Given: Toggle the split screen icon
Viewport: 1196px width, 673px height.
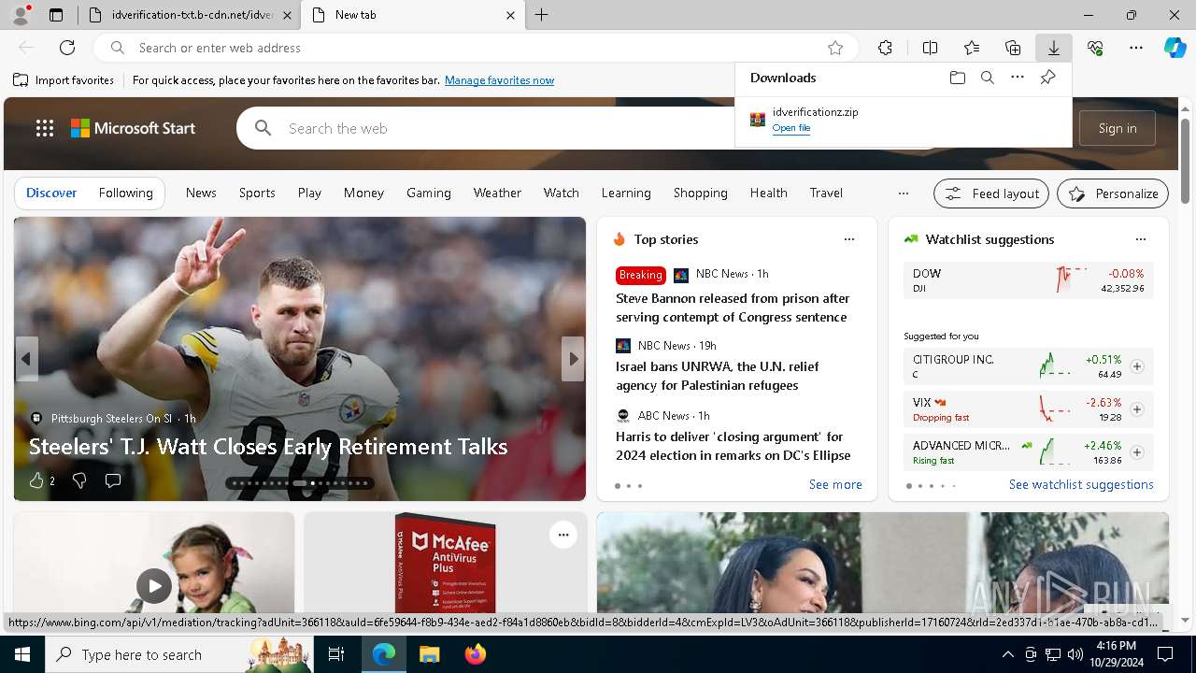Looking at the screenshot, I should pyautogui.click(x=930, y=48).
